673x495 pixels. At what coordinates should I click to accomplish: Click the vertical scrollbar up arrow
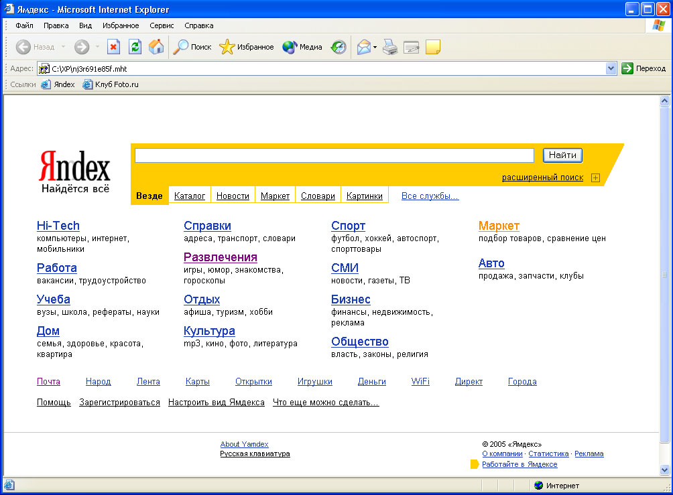[x=664, y=101]
